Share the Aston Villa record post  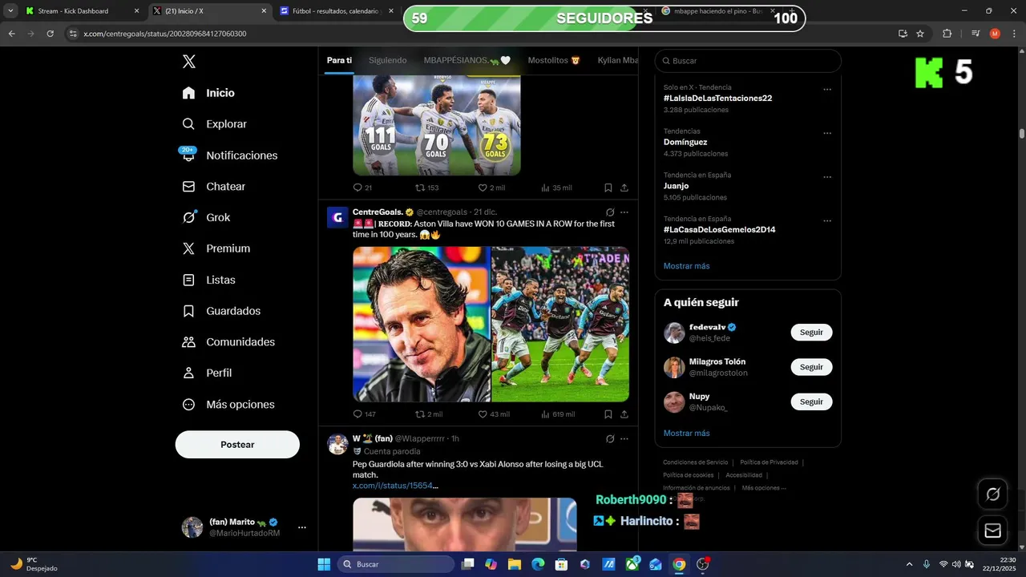click(624, 414)
